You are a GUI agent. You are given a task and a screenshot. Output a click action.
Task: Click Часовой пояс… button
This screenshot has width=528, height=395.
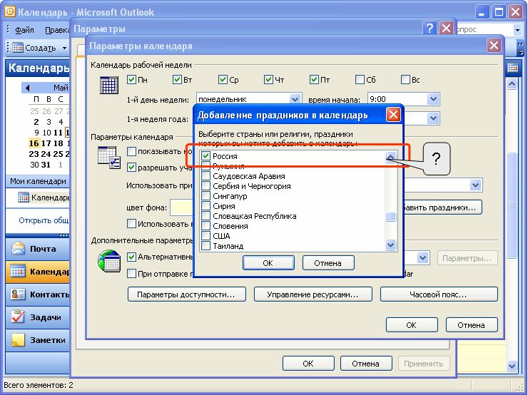[439, 294]
